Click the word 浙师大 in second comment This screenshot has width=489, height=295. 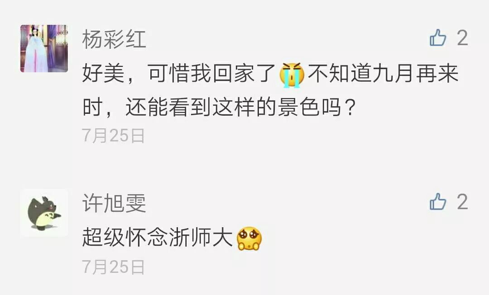coord(201,238)
